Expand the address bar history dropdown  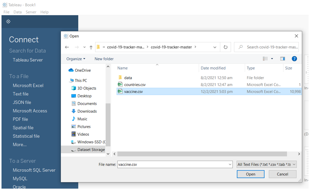click(215, 47)
